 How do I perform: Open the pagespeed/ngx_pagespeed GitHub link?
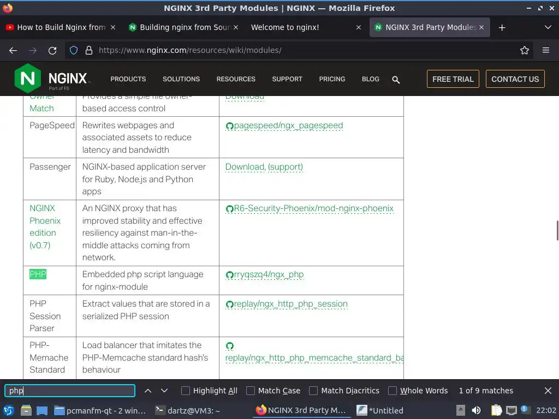click(284, 125)
